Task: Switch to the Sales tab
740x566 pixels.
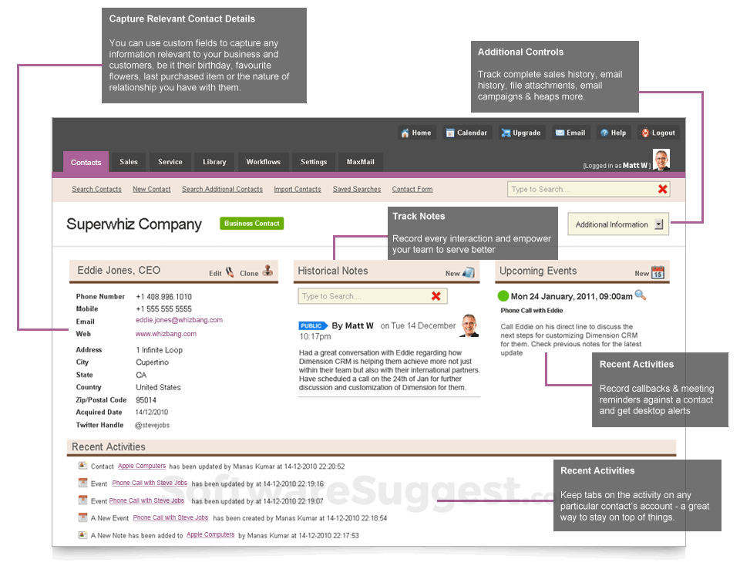Action: click(129, 162)
